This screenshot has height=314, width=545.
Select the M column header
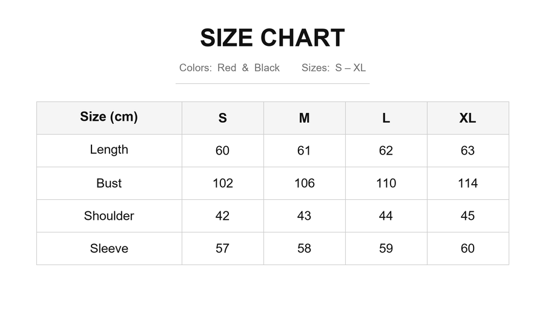pos(305,118)
